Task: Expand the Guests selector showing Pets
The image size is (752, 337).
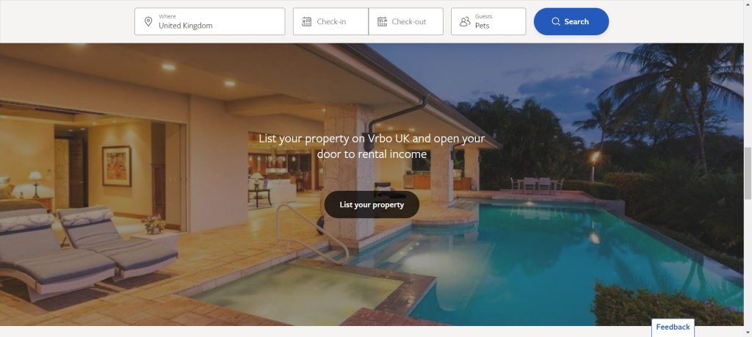Action: (488, 21)
